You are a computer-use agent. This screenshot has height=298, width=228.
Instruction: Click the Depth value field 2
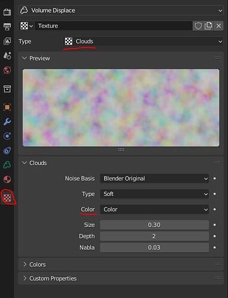(155, 236)
